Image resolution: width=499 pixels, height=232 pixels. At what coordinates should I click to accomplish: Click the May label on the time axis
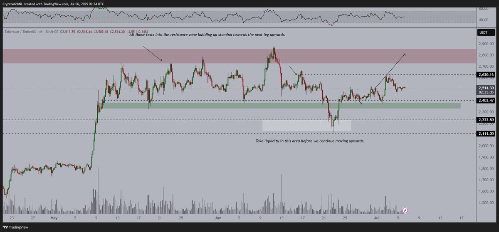coord(53,217)
